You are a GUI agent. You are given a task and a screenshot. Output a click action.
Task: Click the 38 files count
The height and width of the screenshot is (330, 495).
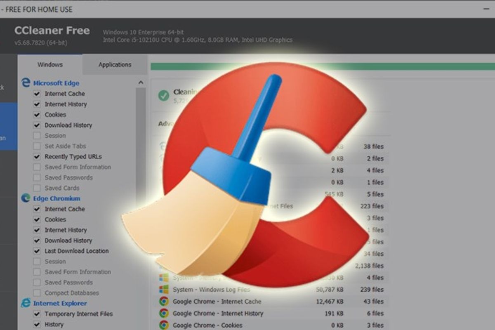(373, 146)
